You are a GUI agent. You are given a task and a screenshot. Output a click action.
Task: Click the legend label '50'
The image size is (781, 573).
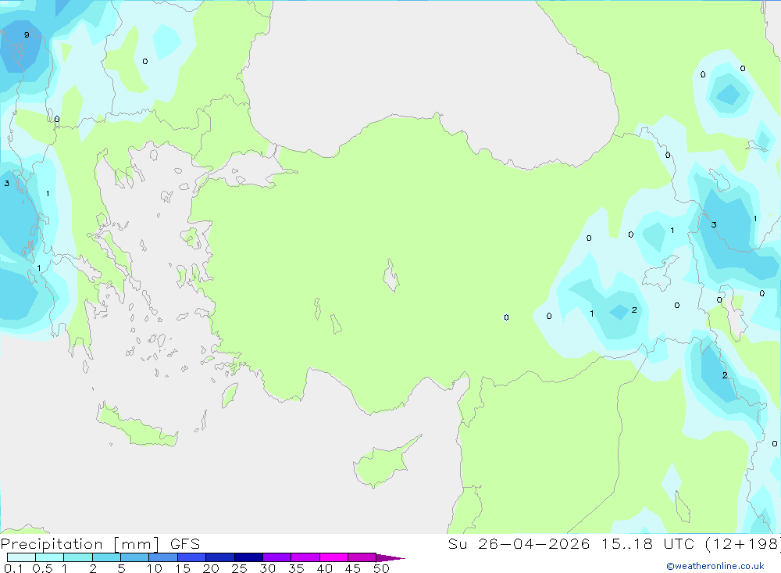[x=381, y=568]
